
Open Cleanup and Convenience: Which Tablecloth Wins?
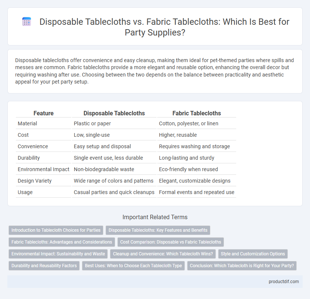[x=163, y=254]
